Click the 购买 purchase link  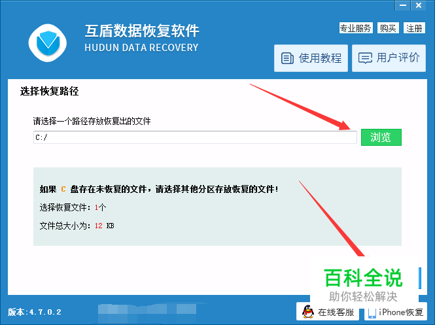pos(388,28)
